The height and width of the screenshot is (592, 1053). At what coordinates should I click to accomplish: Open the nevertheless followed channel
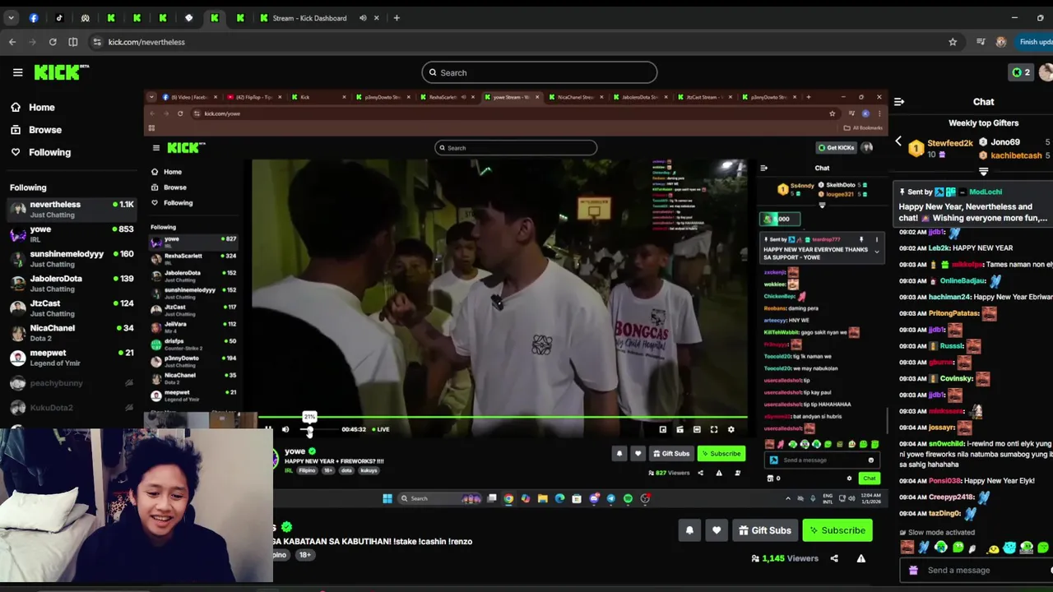(x=70, y=210)
